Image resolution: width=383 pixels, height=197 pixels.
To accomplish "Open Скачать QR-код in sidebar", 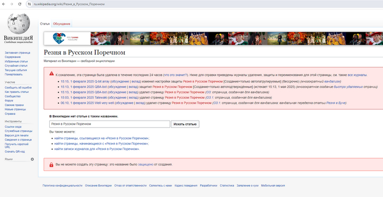I will [x=15, y=152].
